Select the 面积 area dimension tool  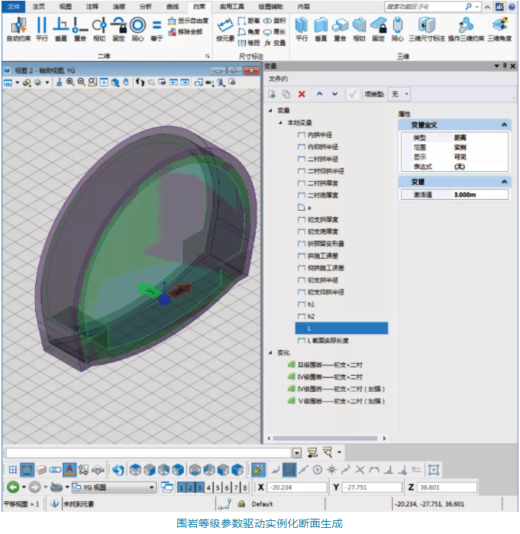275,21
